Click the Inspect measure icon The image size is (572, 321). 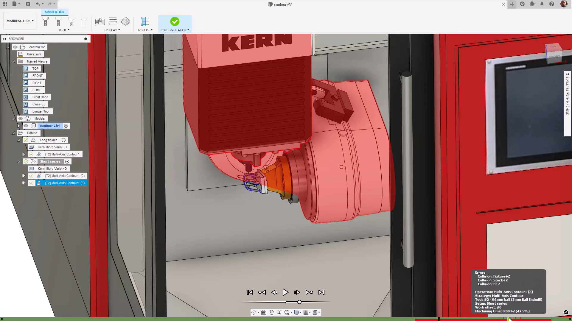coord(145,21)
